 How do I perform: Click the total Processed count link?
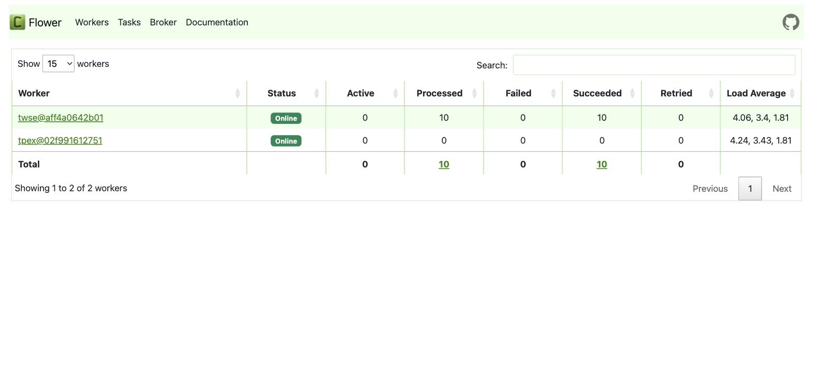pos(444,164)
